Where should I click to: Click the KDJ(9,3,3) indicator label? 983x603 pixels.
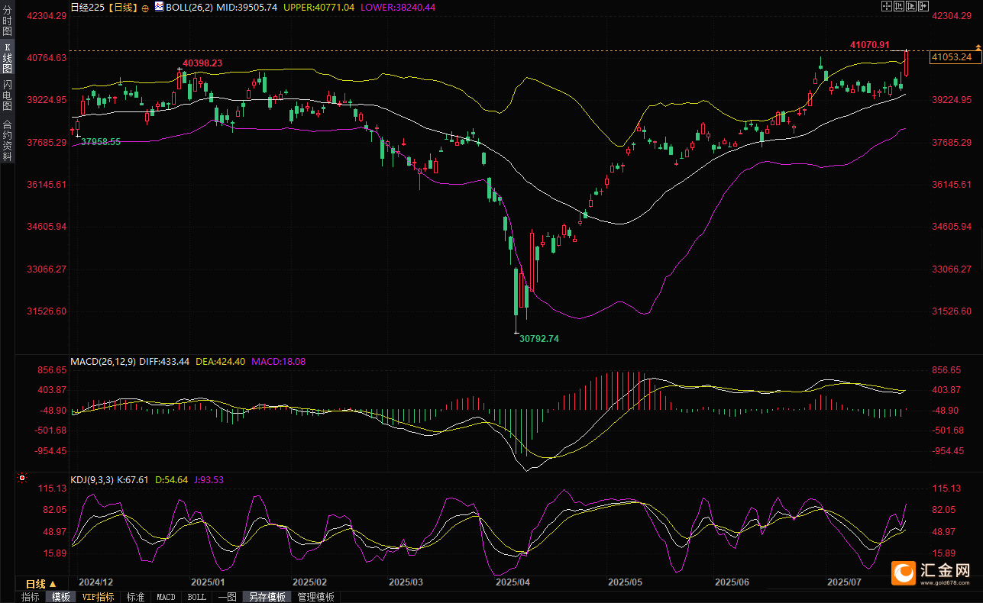coord(92,479)
